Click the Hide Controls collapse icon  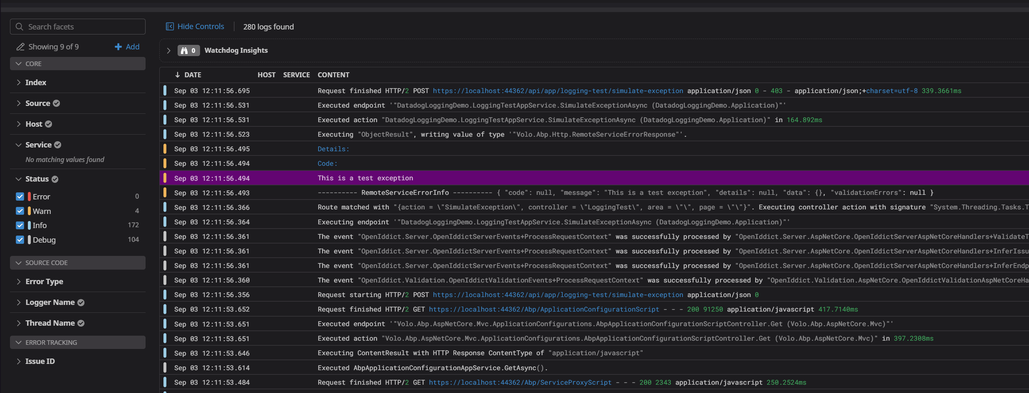pyautogui.click(x=170, y=27)
